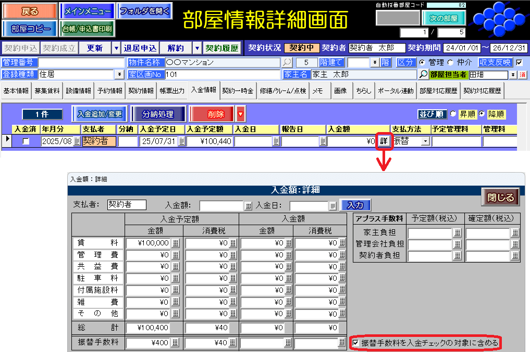Image resolution: width=530 pixels, height=352 pixels.
Task: Click the magnifier icon before 部屋担当者
Action: (x=424, y=75)
